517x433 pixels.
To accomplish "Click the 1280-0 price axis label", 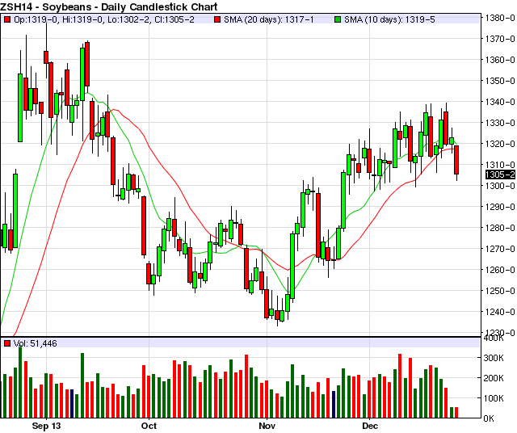I will [500, 228].
